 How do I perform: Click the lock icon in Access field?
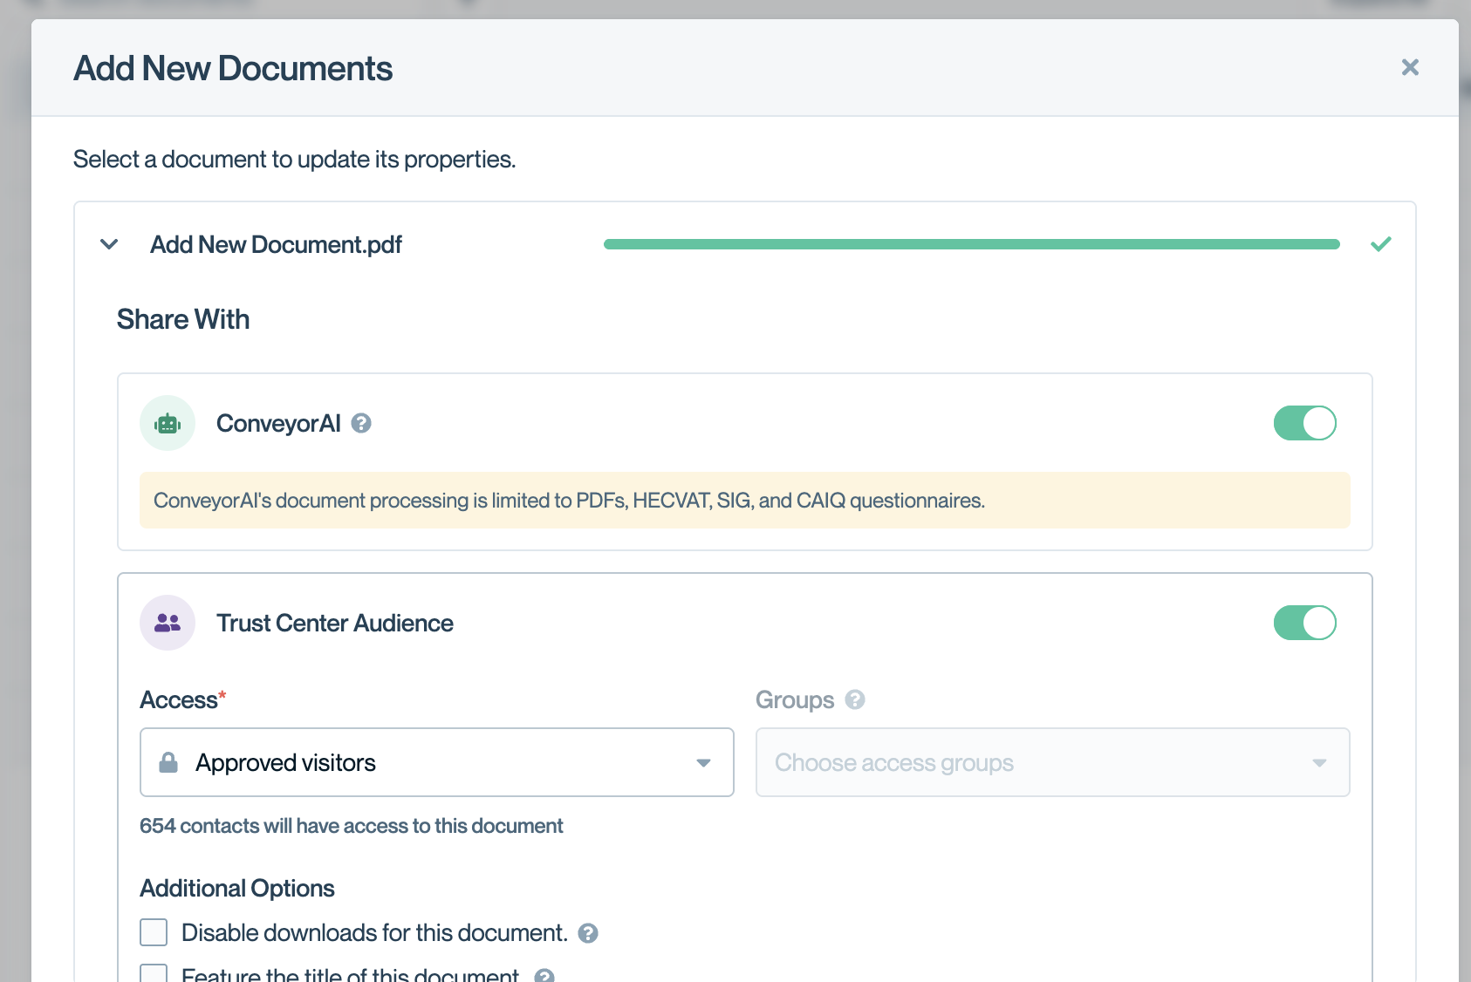tap(168, 762)
